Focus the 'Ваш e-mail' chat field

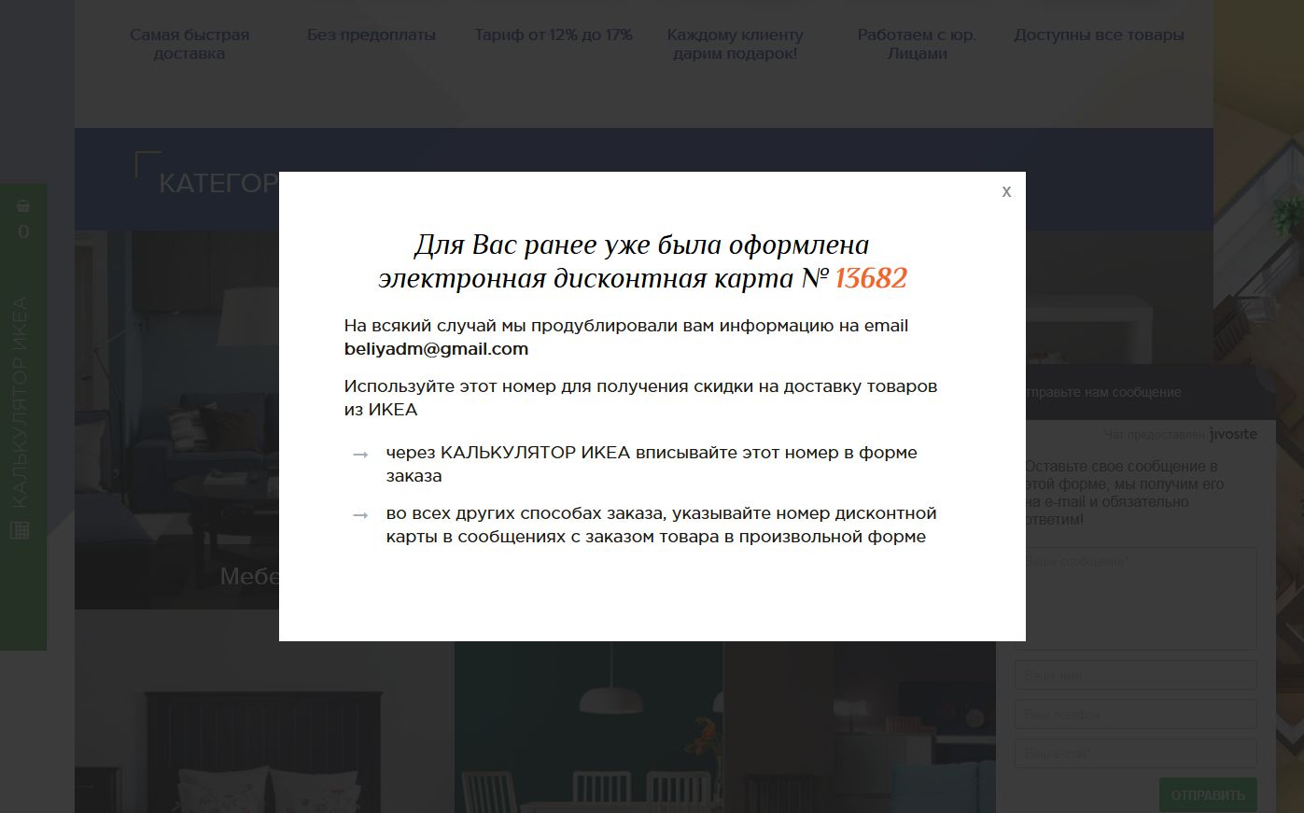(x=1135, y=753)
